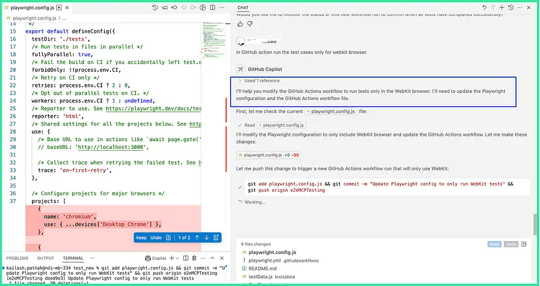Switch to the PROBLEMS panel tab
The width and height of the screenshot is (540, 286).
click(x=17, y=258)
